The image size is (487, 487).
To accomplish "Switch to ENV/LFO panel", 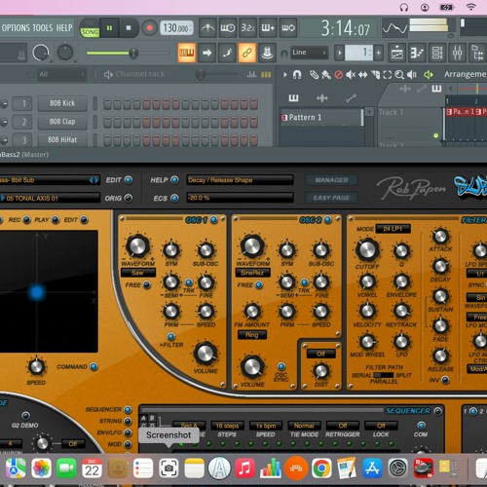I will (x=128, y=432).
